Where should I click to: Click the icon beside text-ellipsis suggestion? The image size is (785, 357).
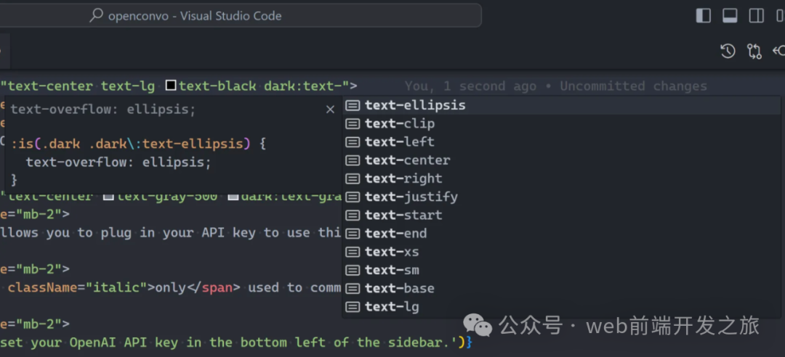[x=353, y=105]
